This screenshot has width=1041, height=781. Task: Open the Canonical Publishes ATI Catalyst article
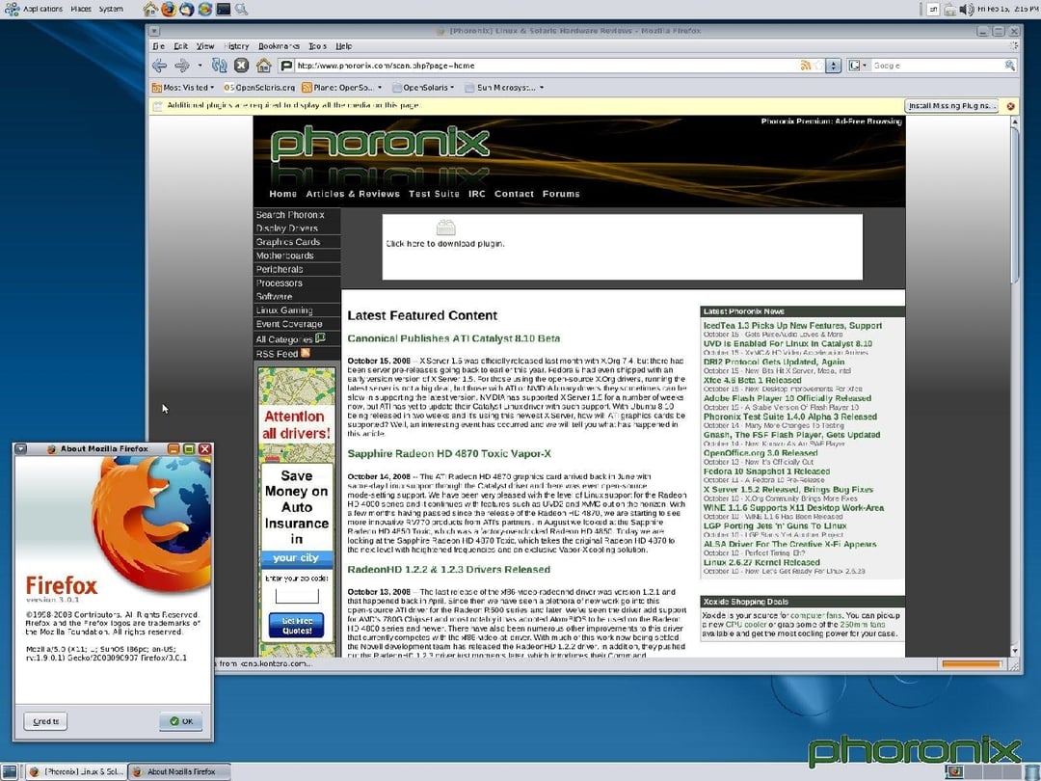pyautogui.click(x=453, y=338)
